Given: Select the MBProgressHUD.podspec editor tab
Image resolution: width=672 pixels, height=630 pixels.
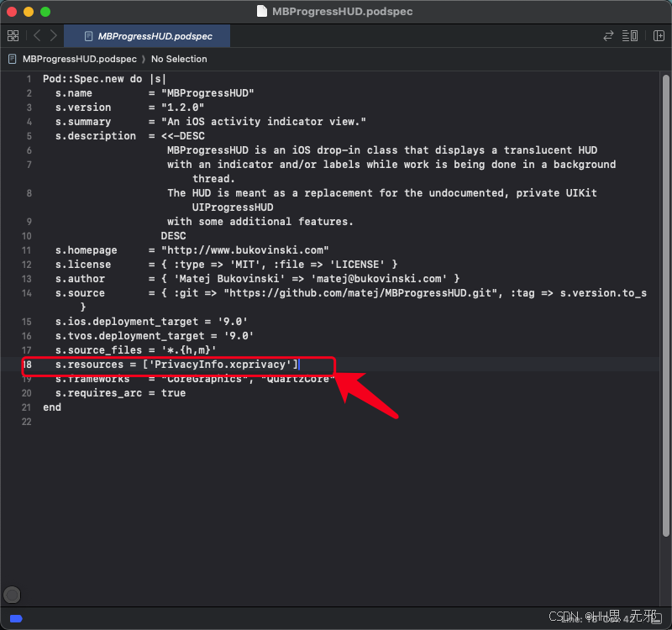Looking at the screenshot, I should (147, 36).
